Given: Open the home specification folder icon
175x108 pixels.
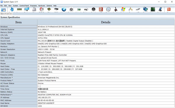Looking at the screenshot, I should [3, 10].
